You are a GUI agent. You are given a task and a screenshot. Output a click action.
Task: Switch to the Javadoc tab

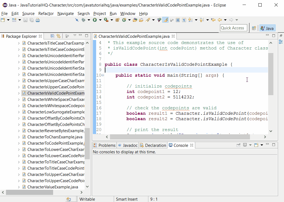coord(128,145)
